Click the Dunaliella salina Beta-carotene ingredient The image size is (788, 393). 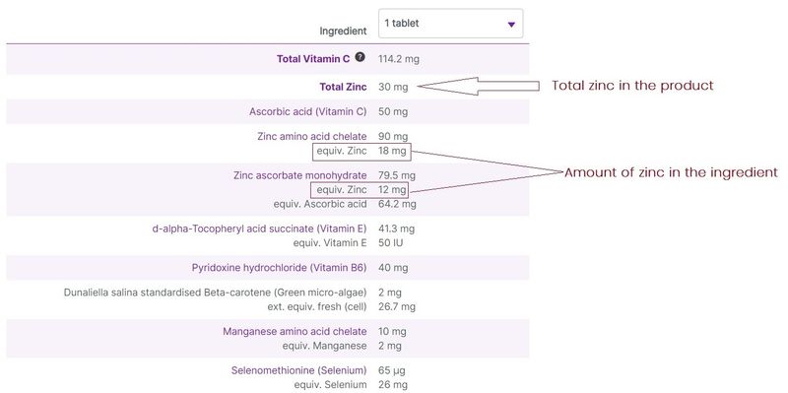coord(215,293)
